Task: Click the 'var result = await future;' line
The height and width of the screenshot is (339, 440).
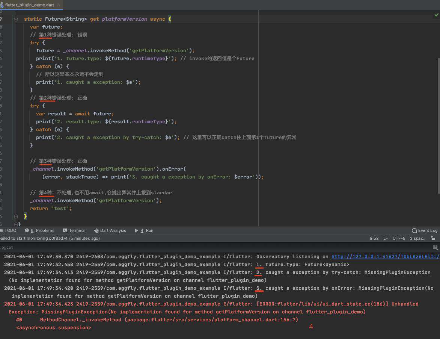Action: click(75, 114)
